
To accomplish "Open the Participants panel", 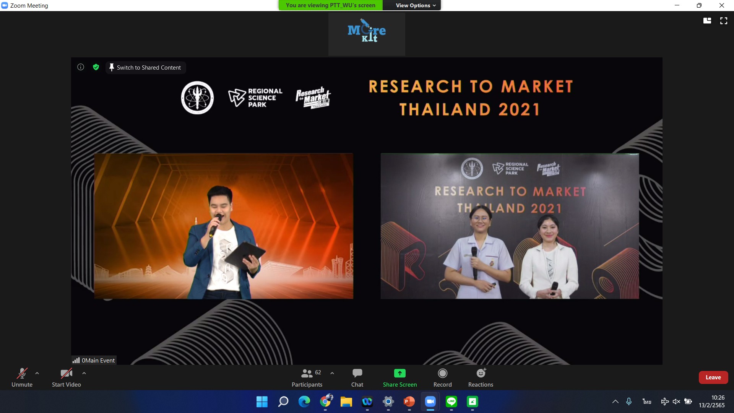I will 307,377.
